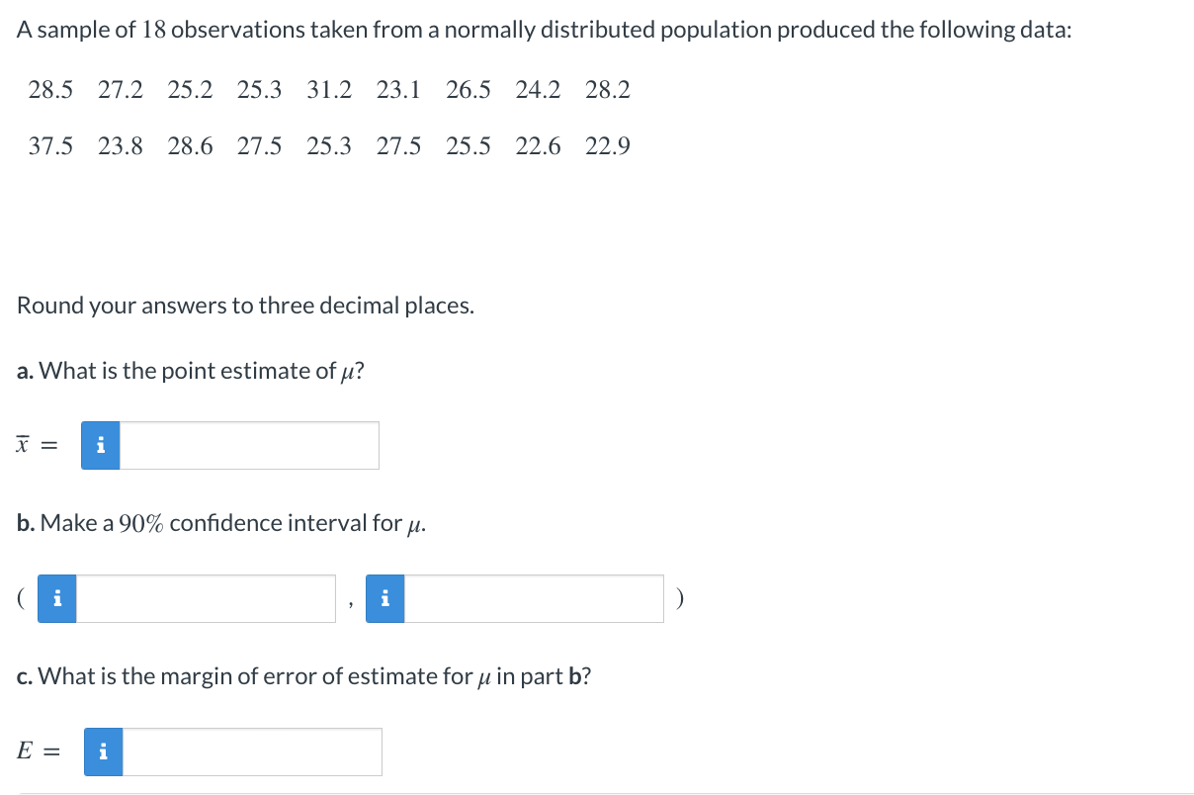
Task: Click the second confidence interval answer box
Action: point(534,597)
